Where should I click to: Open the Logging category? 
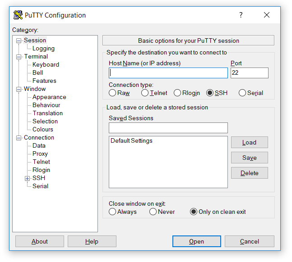click(x=43, y=49)
